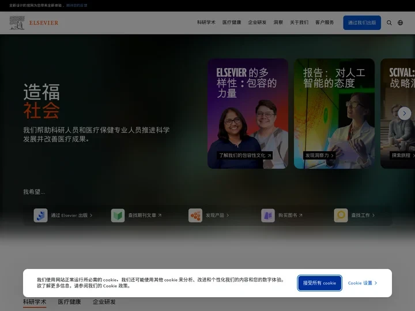Screen dimensions: 415x311
Task: Open the SciVal card thumbnail
Action: point(398,113)
